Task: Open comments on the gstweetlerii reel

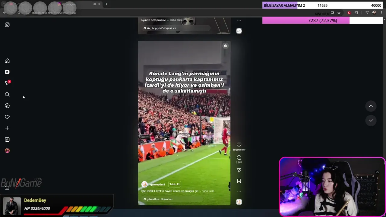Action: tap(239, 158)
